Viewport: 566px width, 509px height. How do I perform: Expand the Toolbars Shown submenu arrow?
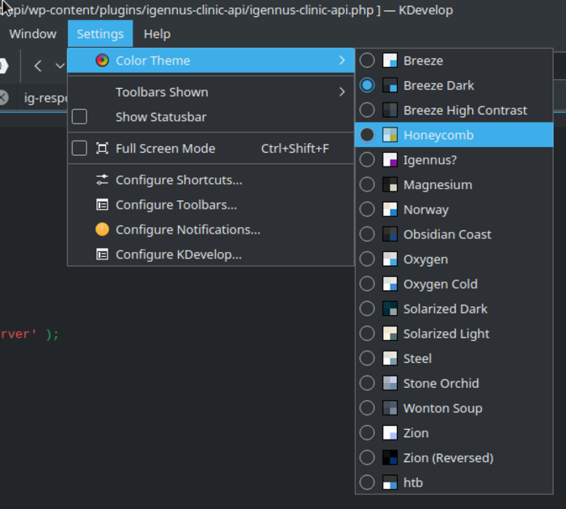click(x=342, y=92)
